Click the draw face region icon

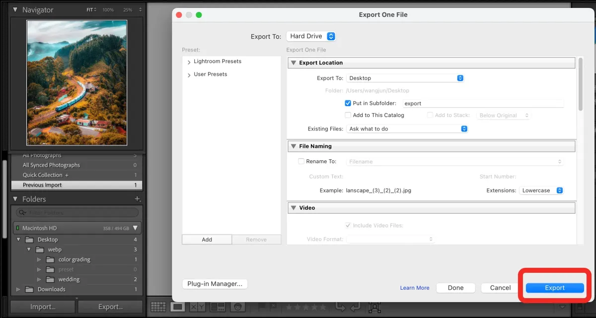click(375, 307)
